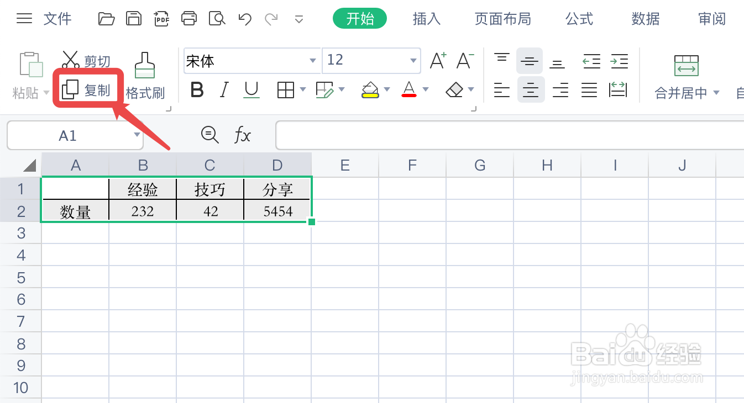Toggle underline formatting
744x403 pixels.
(x=252, y=90)
